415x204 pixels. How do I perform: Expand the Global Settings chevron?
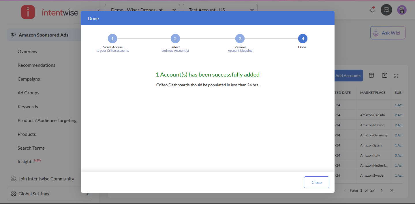tap(87, 194)
